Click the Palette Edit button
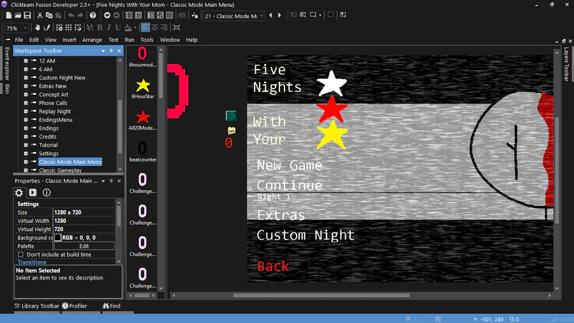Viewport: 574px width, 323px height. coord(84,246)
